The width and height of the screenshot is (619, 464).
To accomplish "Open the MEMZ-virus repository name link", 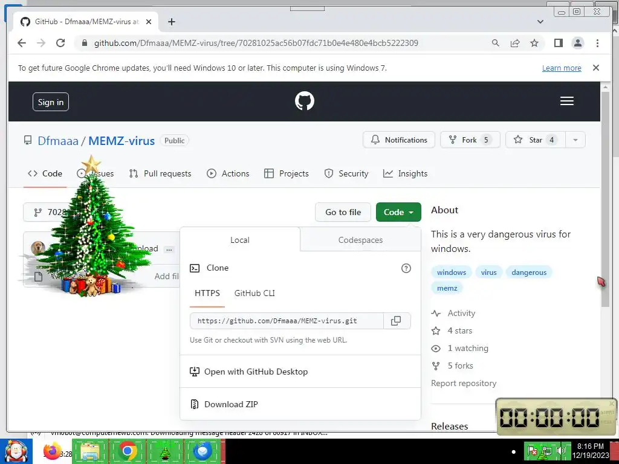I will (x=122, y=141).
